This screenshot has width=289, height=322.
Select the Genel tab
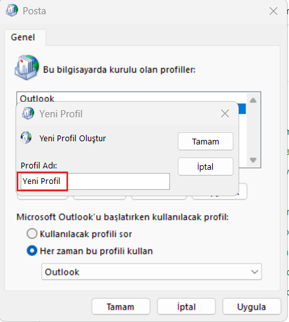23,38
